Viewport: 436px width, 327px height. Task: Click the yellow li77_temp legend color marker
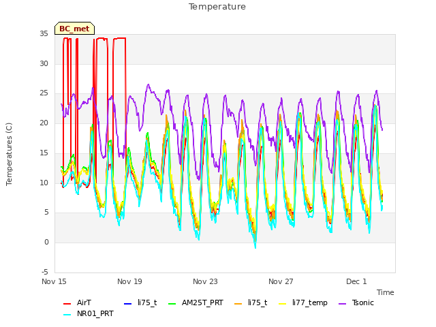(x=283, y=304)
